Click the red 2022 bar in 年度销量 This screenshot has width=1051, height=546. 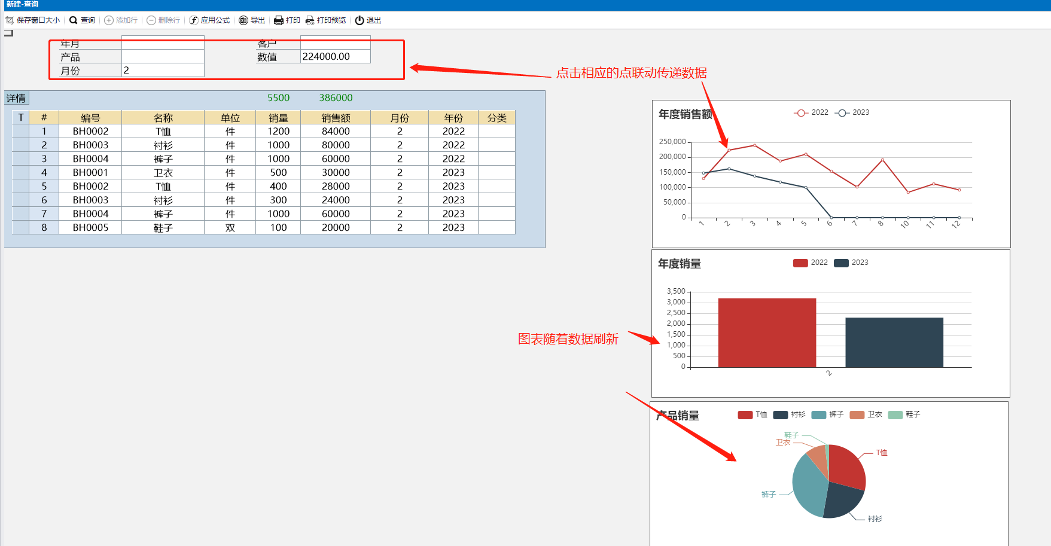767,333
